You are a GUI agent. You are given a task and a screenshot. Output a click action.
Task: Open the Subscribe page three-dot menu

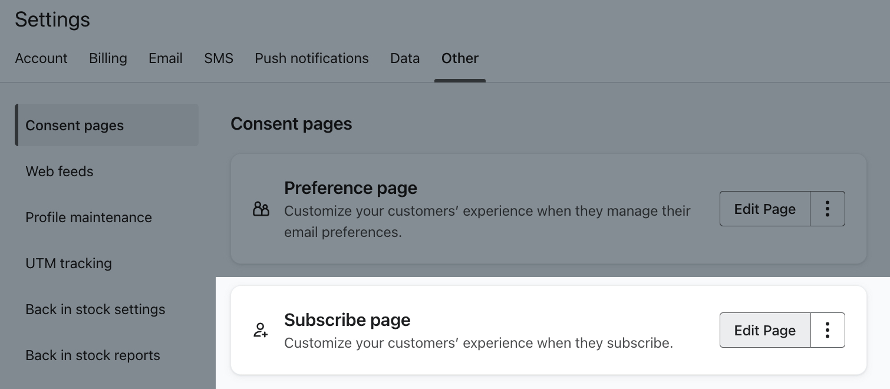point(827,330)
